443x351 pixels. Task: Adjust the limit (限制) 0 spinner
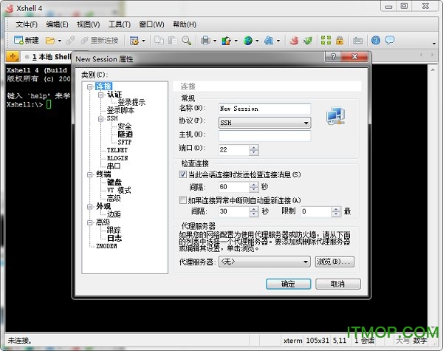[336, 211]
